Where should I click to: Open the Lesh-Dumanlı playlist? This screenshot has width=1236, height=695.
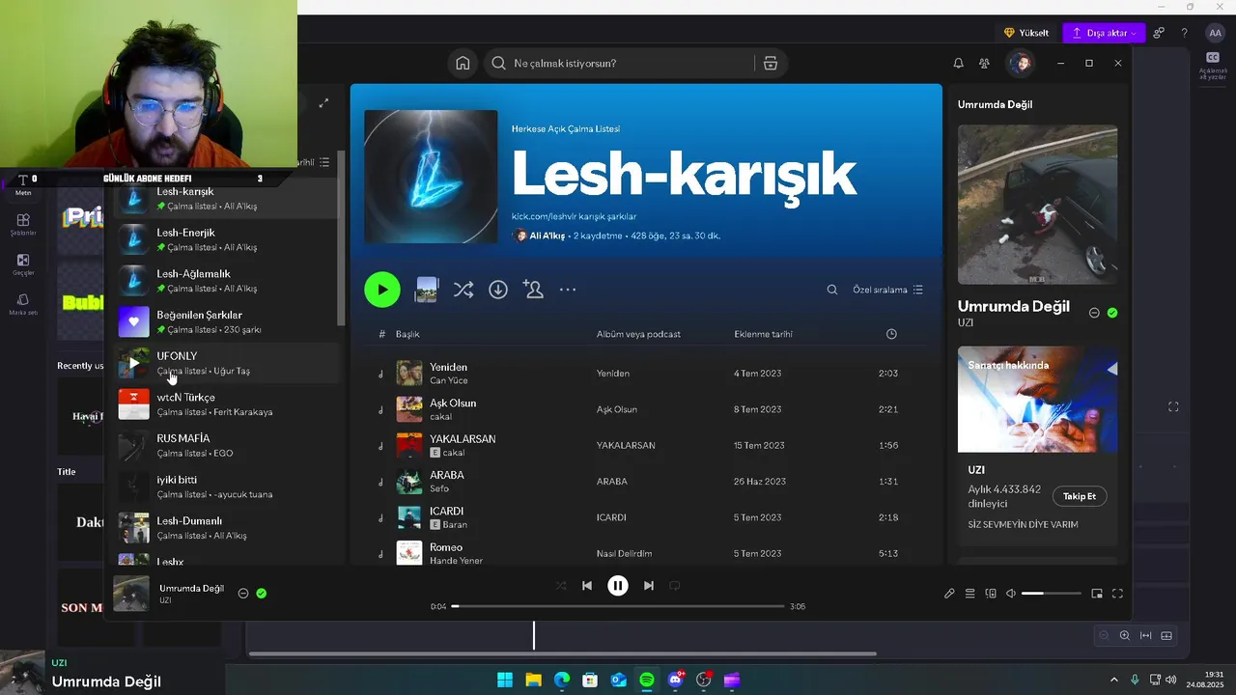click(x=227, y=528)
